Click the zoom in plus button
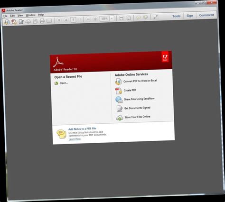Screen dimensions: 225x202 tap(95, 19)
